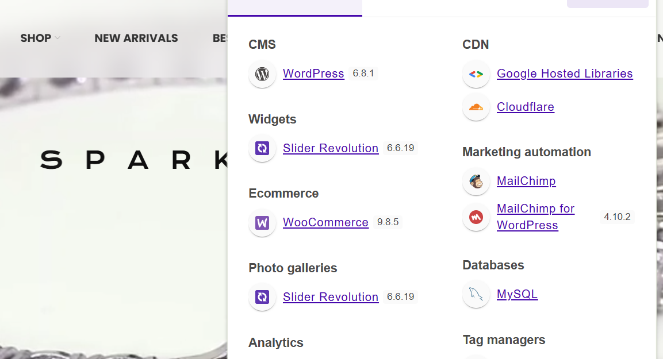Open the Cloudflare link
663x359 pixels.
[x=525, y=107]
